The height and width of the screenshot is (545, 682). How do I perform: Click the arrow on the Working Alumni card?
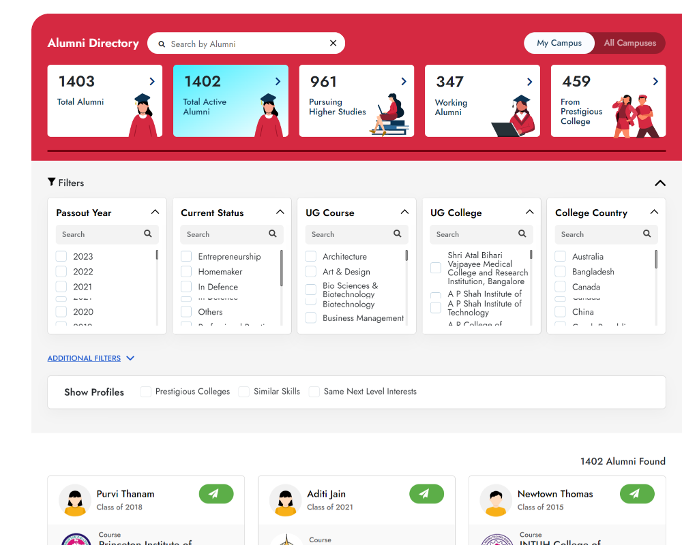click(529, 81)
